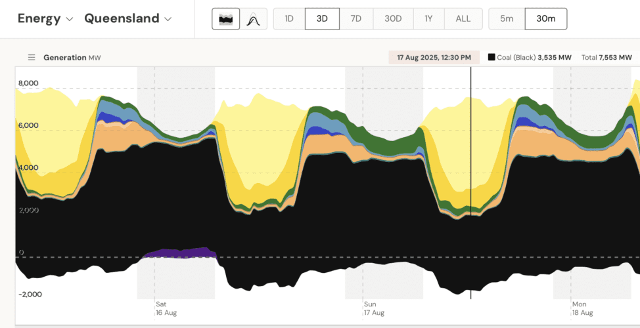
Task: Show the 30D range
Action: (x=393, y=19)
